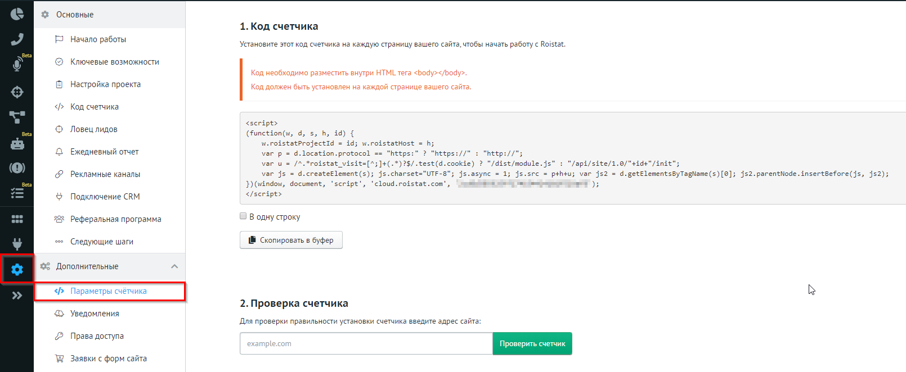Screen dimensions: 906x372
Task: Select 'Параметры счётчика' menu item
Action: point(108,291)
